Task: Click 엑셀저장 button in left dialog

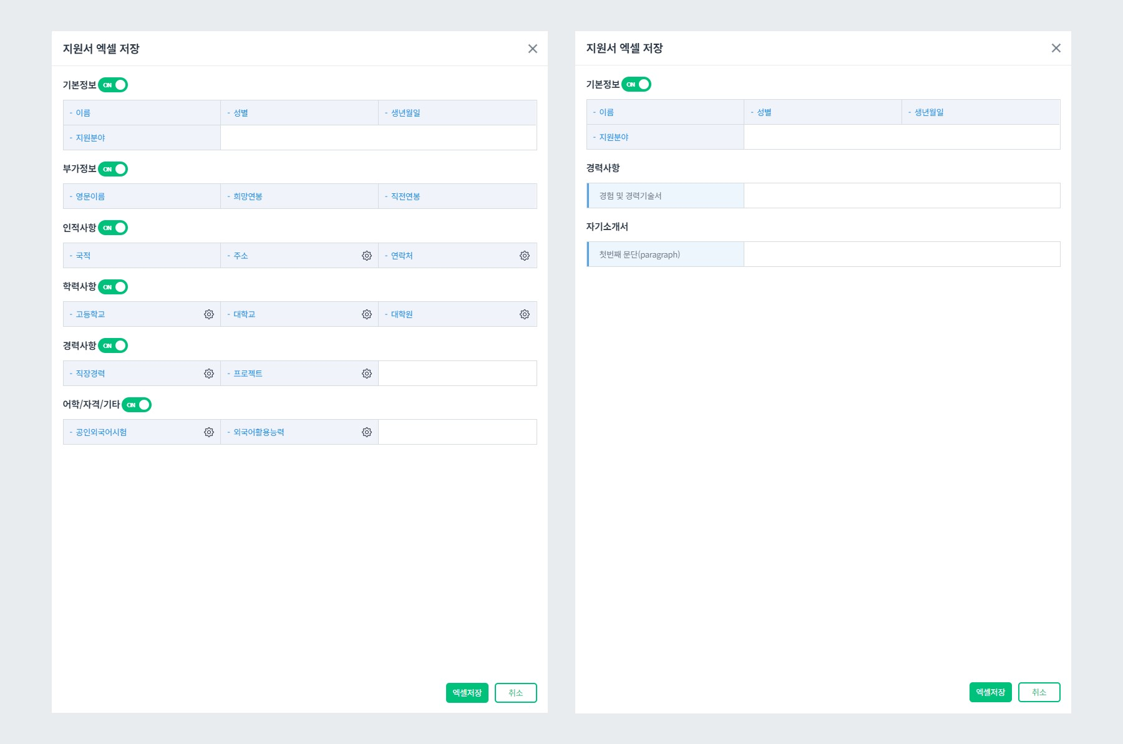Action: [x=467, y=693]
